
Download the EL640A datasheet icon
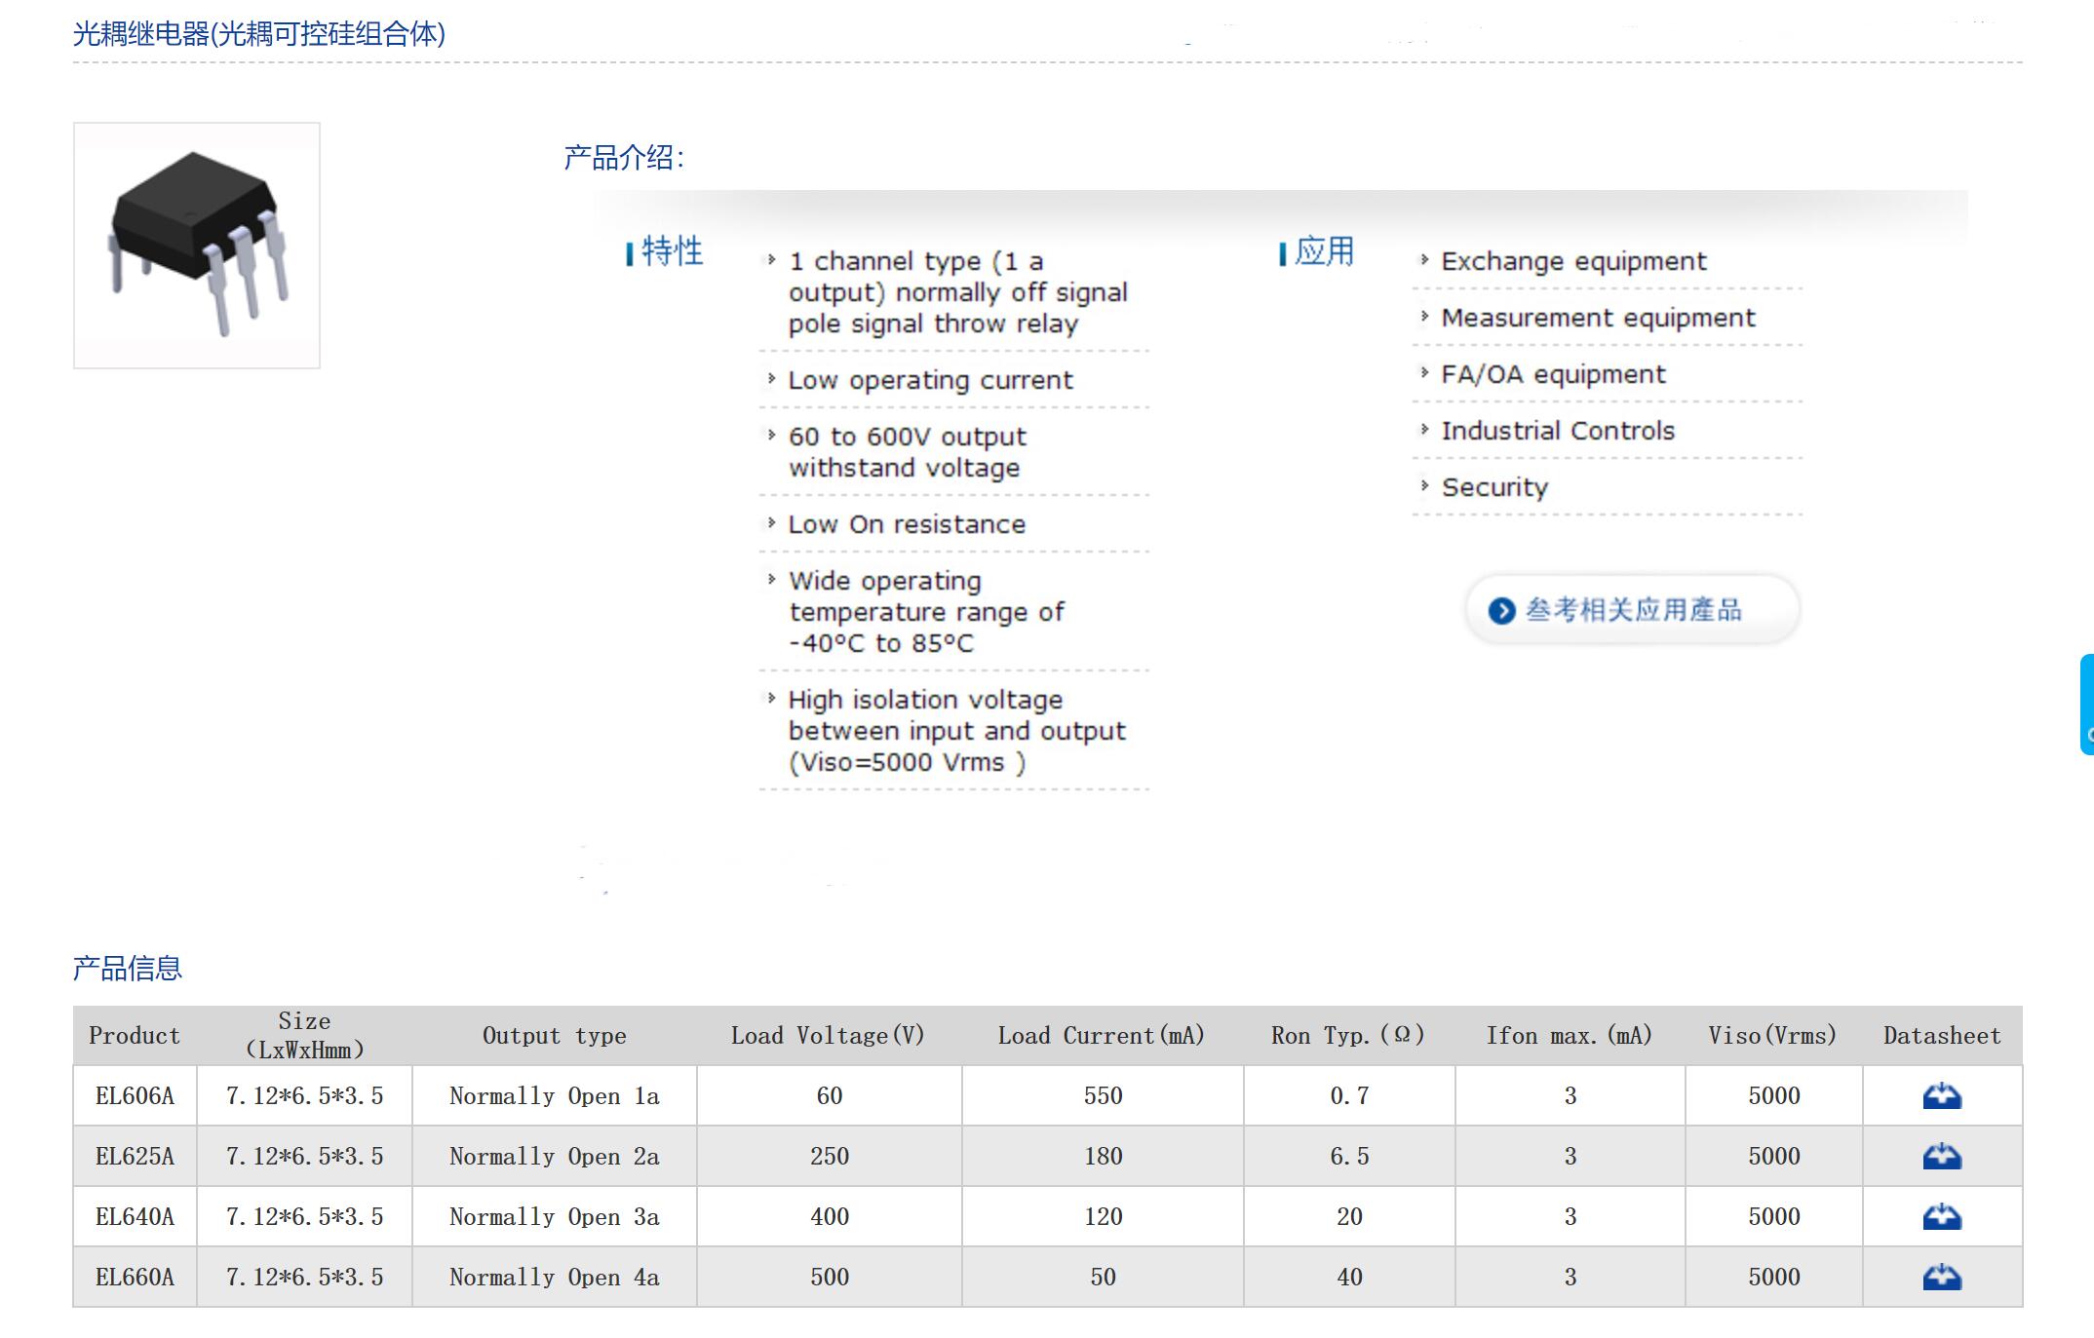coord(1941,1217)
